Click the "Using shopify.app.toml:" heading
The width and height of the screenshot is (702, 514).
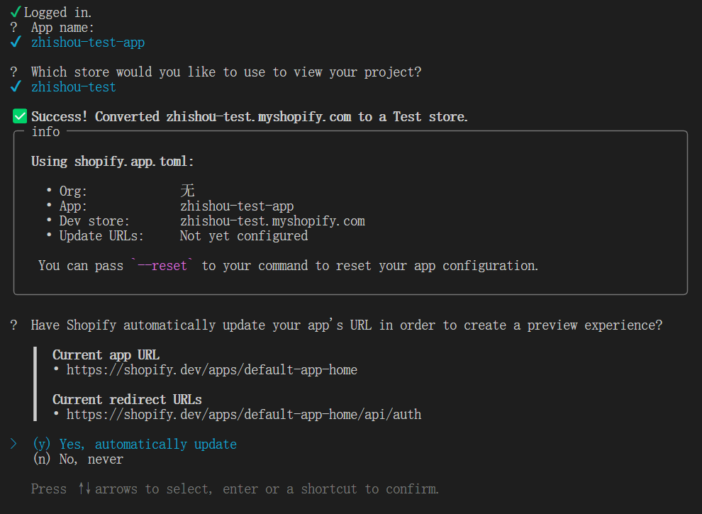point(112,161)
